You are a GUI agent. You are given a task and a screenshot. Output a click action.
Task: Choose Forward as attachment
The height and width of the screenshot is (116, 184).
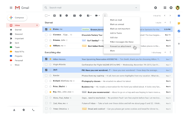(x=122, y=46)
